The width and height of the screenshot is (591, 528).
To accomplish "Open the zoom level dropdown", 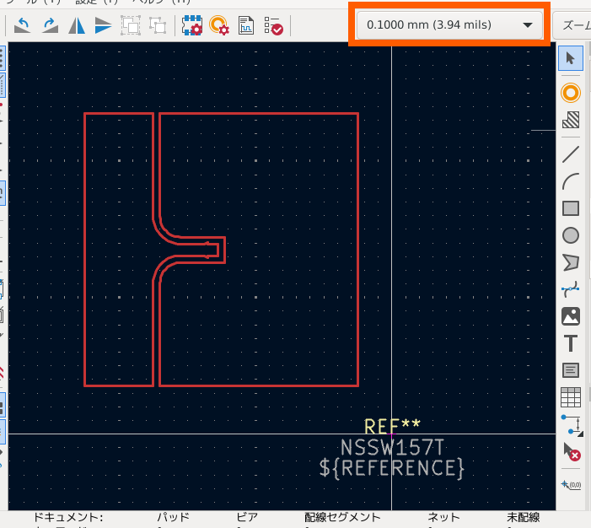I will click(573, 25).
